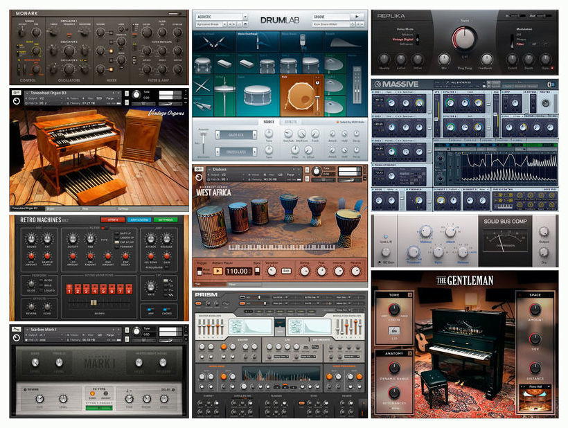The width and height of the screenshot is (568, 428).
Task: Open the Kick Snare HiHat groove dropdown
Action: click(330, 24)
